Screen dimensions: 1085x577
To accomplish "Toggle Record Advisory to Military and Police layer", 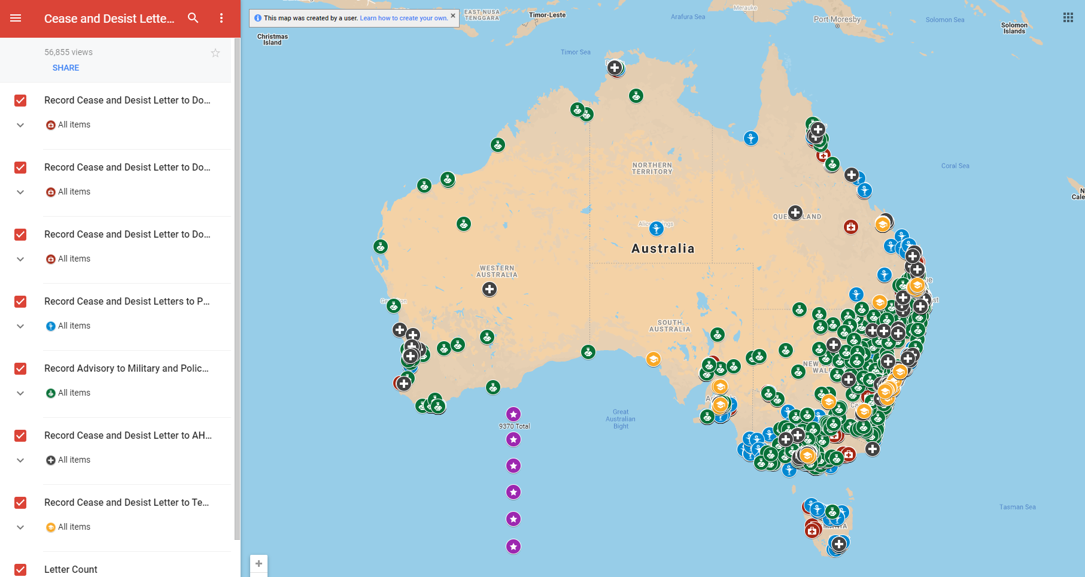I will pyautogui.click(x=20, y=369).
